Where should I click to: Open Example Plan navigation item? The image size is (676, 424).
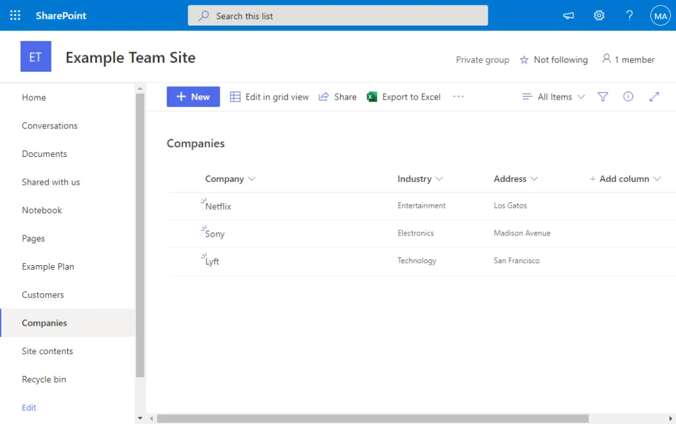(48, 267)
